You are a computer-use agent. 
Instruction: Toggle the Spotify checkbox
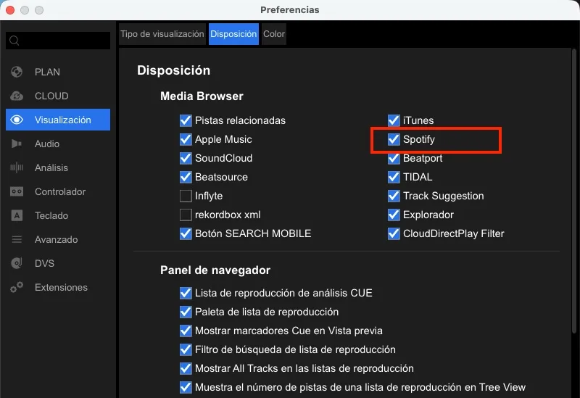click(394, 139)
